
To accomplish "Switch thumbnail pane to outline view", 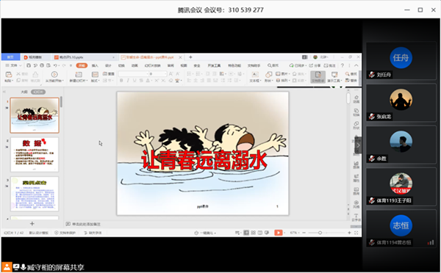I will (24, 92).
